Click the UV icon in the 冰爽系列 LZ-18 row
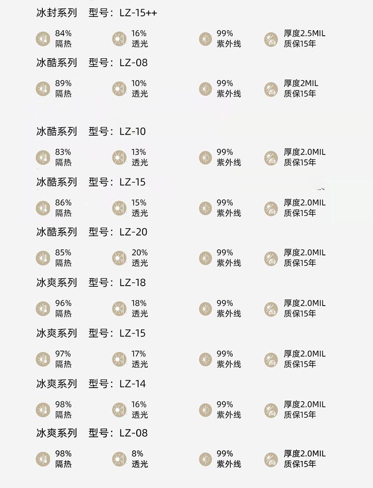 (x=205, y=309)
